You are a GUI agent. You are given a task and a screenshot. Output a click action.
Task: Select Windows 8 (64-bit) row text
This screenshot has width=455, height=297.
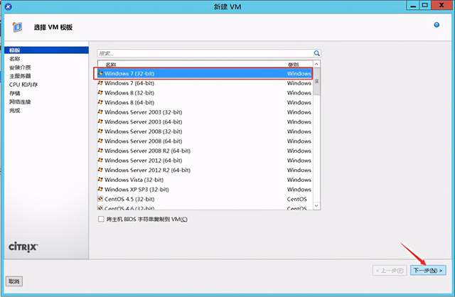tap(129, 102)
